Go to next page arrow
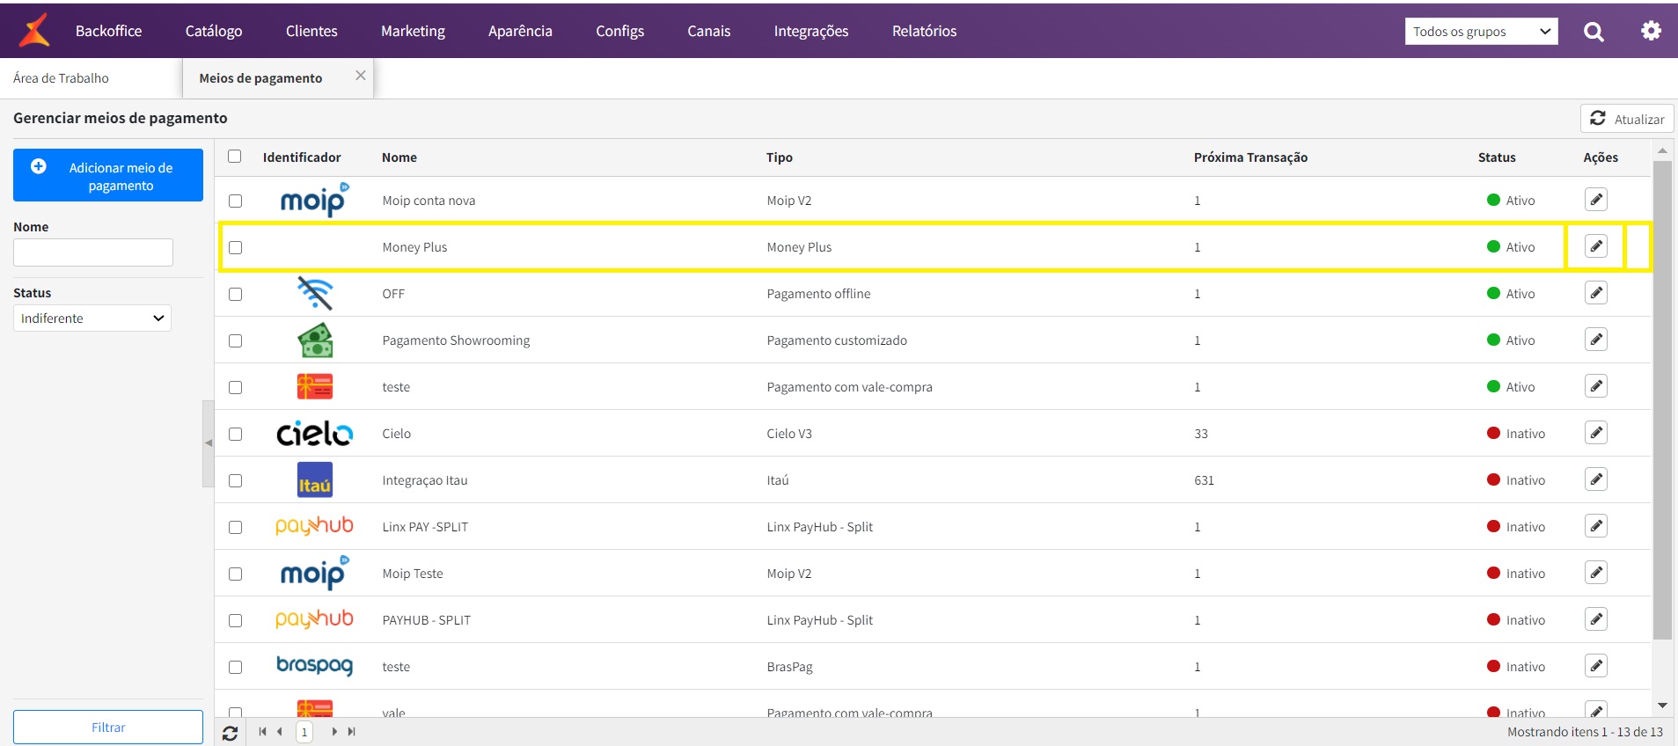This screenshot has height=746, width=1678. point(334,731)
